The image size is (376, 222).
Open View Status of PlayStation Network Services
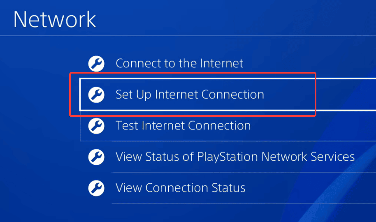[235, 157]
